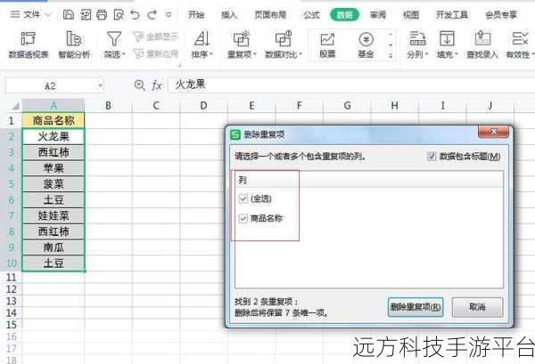Switch to the 插入 tab

click(x=229, y=15)
